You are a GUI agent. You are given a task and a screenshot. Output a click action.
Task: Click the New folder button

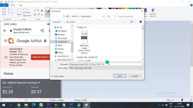[71, 22]
